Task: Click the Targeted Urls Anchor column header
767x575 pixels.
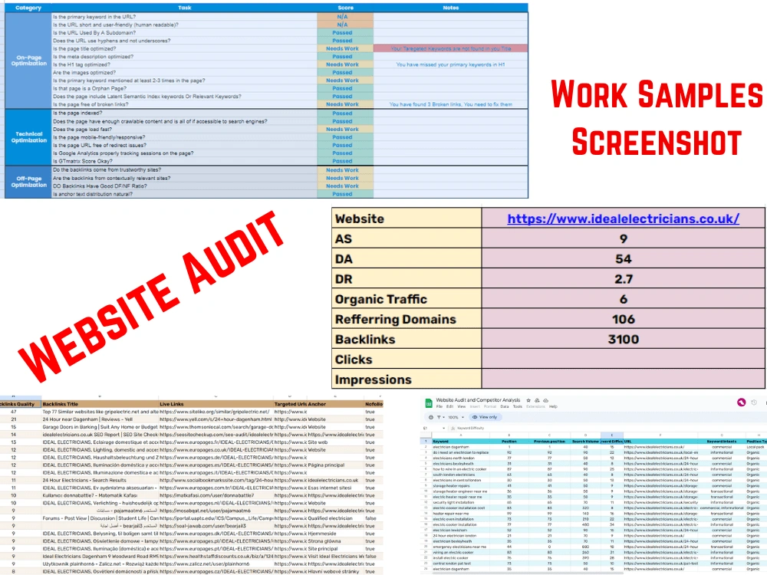Action: [x=300, y=404]
